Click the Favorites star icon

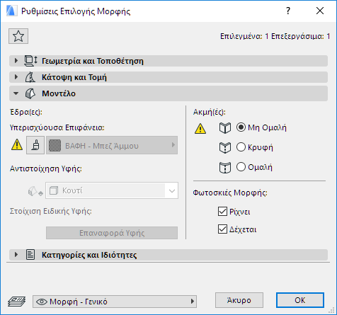[18, 36]
